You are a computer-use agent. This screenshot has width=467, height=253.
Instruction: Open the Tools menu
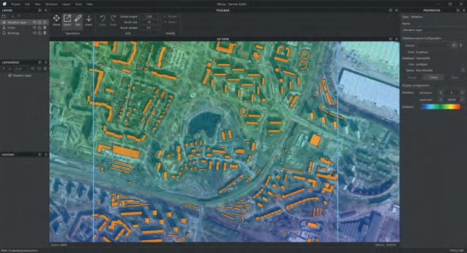coord(78,4)
